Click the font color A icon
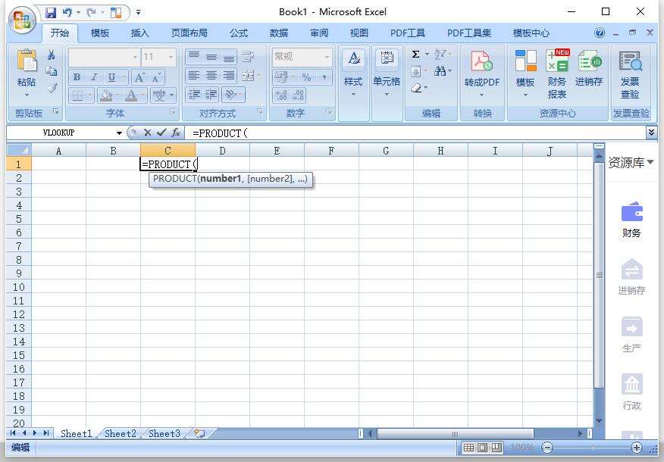Viewport: 664px width, 462px height. tap(131, 95)
